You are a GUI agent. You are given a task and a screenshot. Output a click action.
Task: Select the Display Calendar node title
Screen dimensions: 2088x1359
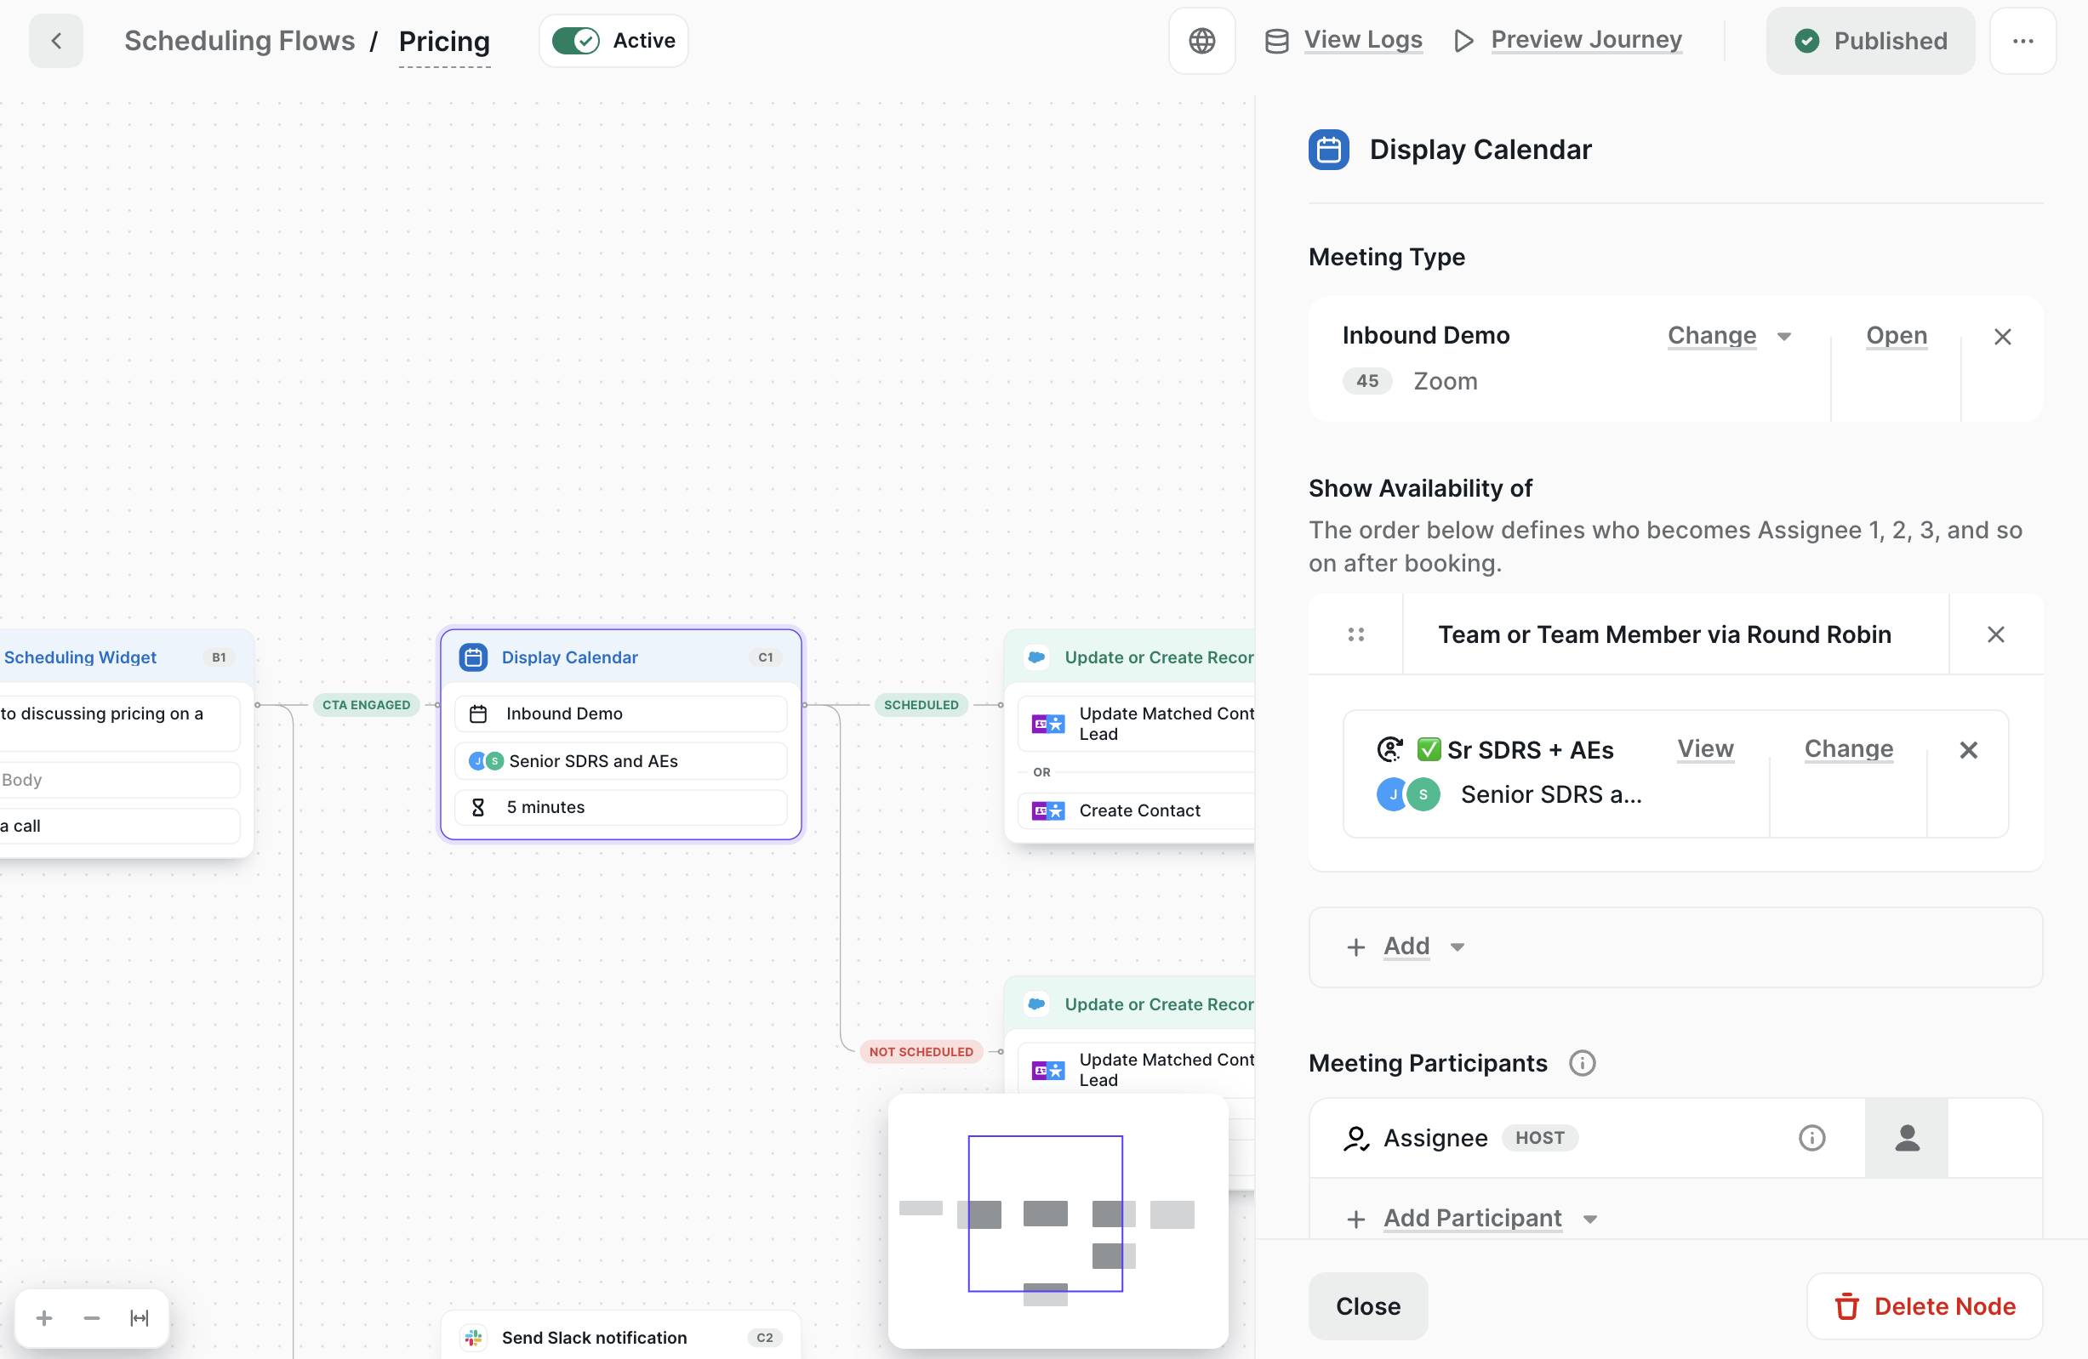[569, 657]
